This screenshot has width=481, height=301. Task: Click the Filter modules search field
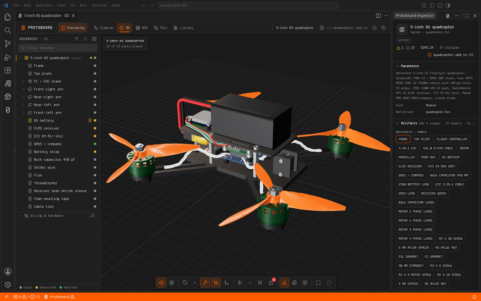tap(58, 48)
